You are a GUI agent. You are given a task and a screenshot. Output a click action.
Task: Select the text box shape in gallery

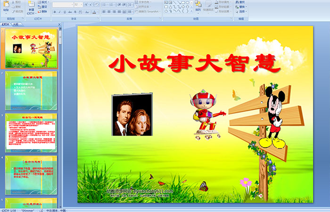click(x=166, y=2)
